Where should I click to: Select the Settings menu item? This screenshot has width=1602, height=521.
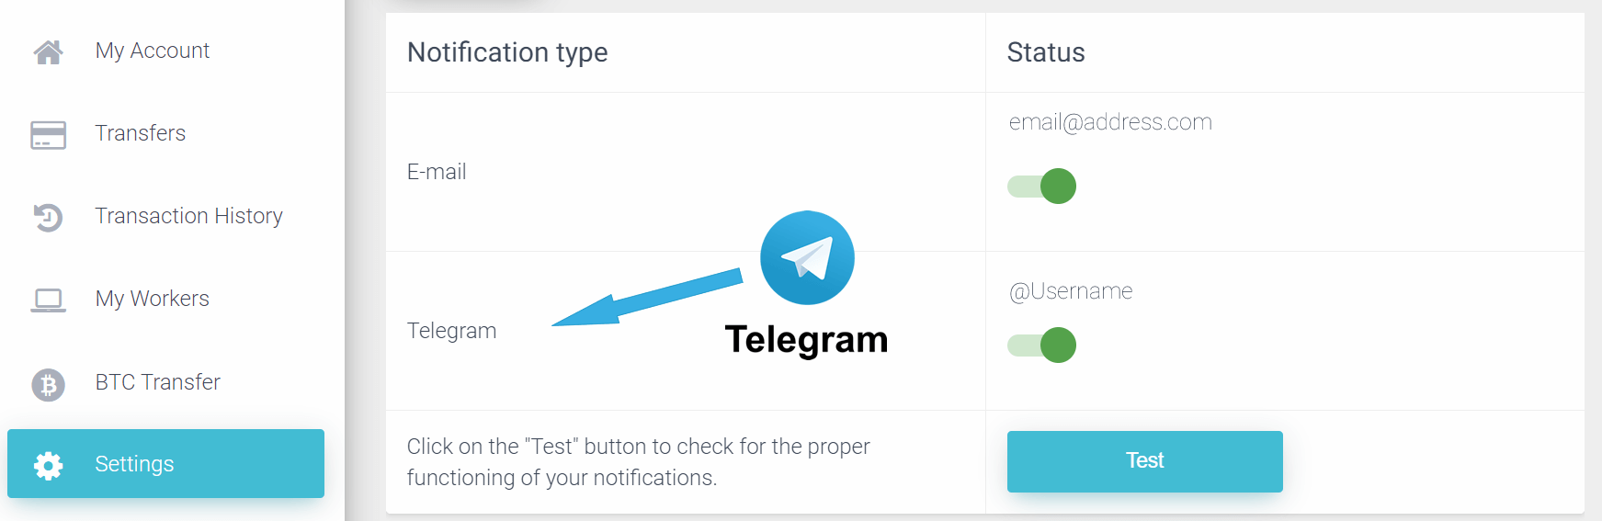[x=165, y=464]
